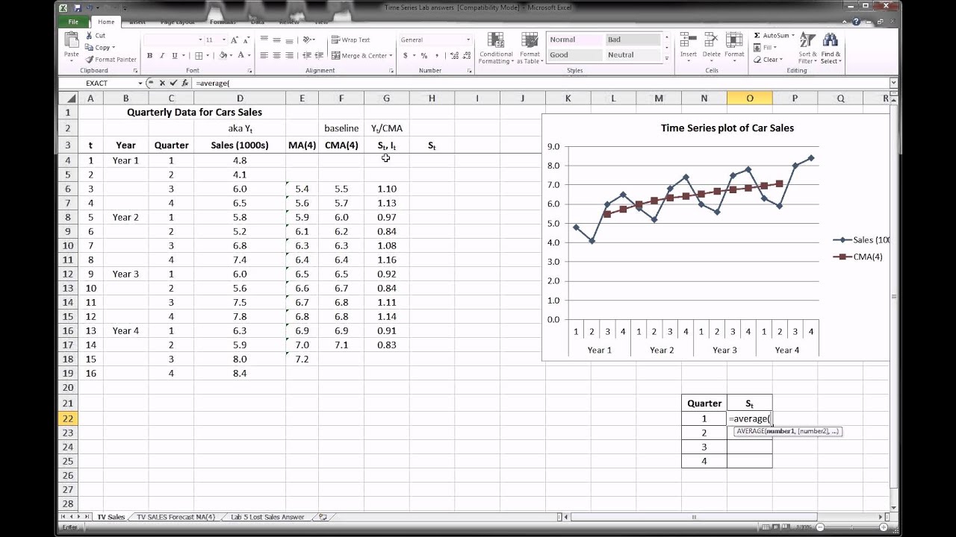The height and width of the screenshot is (537, 956).
Task: Click the Insert Worksheet tab icon
Action: click(323, 517)
